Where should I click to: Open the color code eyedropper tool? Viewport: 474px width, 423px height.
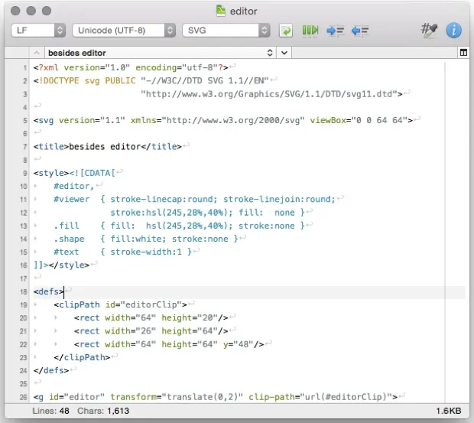(x=429, y=31)
